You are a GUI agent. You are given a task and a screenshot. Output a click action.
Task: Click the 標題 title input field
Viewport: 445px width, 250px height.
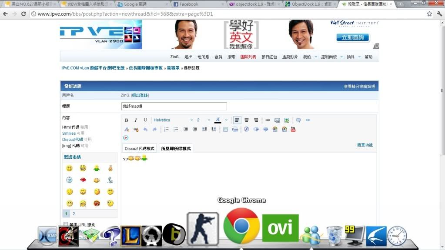pos(174,107)
